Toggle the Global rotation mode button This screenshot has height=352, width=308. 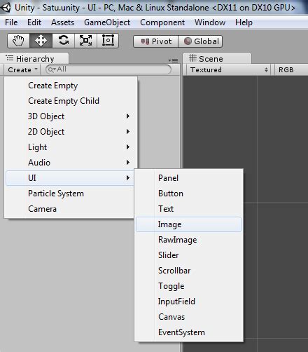click(x=200, y=41)
